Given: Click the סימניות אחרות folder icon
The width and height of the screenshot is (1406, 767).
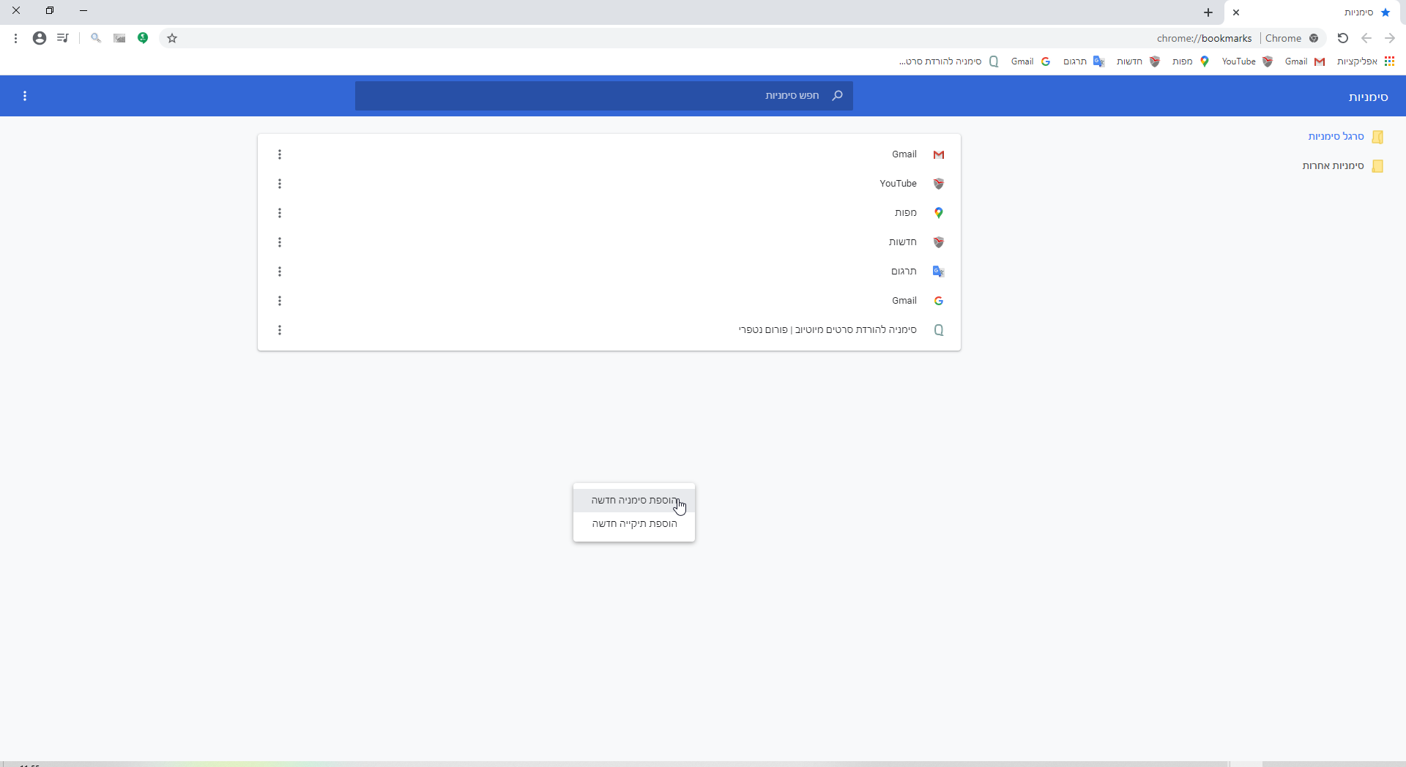Looking at the screenshot, I should click(1377, 166).
